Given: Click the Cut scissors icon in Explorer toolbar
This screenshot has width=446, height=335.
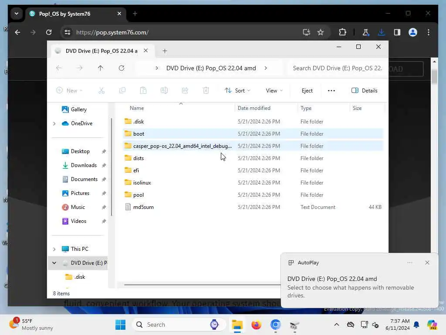Looking at the screenshot, I should pos(101,91).
